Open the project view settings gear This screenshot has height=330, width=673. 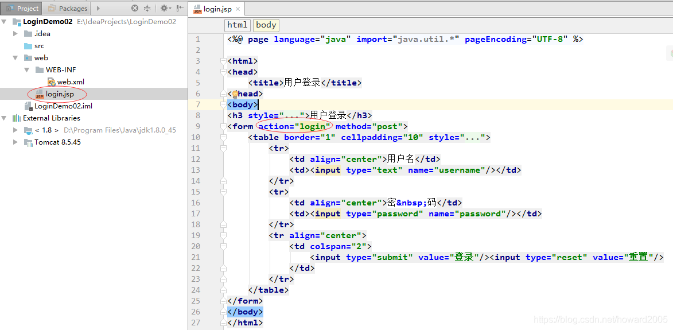coord(165,8)
